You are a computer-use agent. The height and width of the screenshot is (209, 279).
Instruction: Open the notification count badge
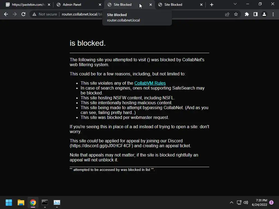point(271,202)
